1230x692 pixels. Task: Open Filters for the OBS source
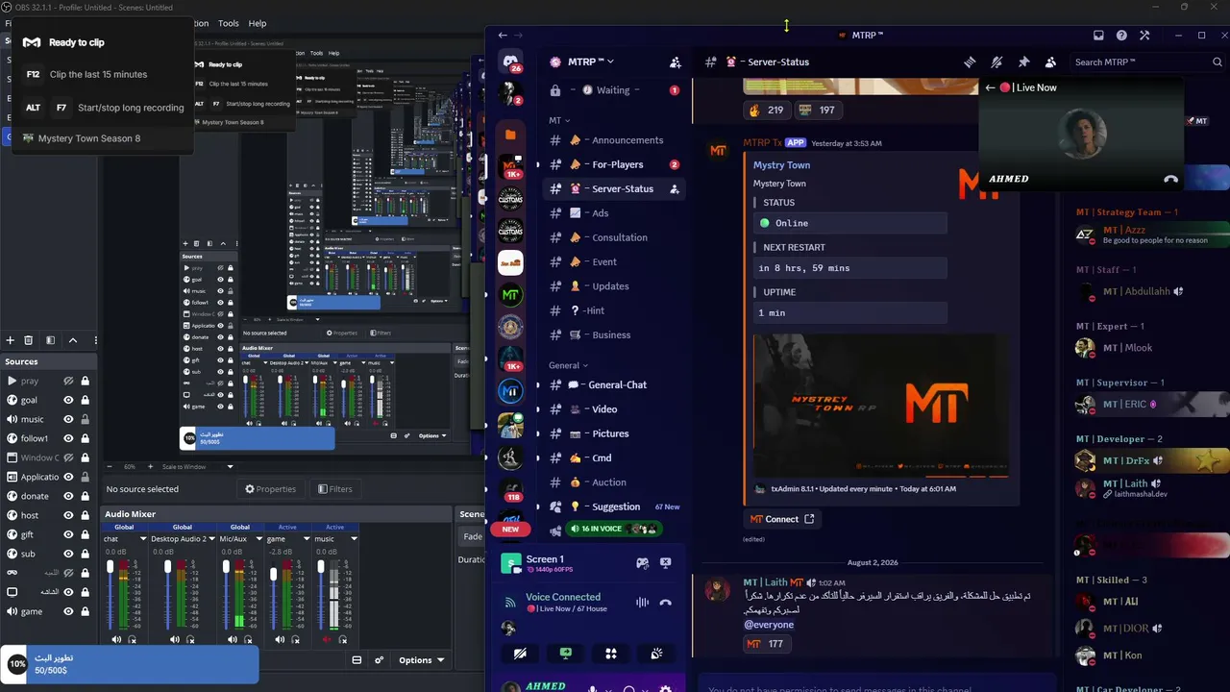tap(335, 489)
